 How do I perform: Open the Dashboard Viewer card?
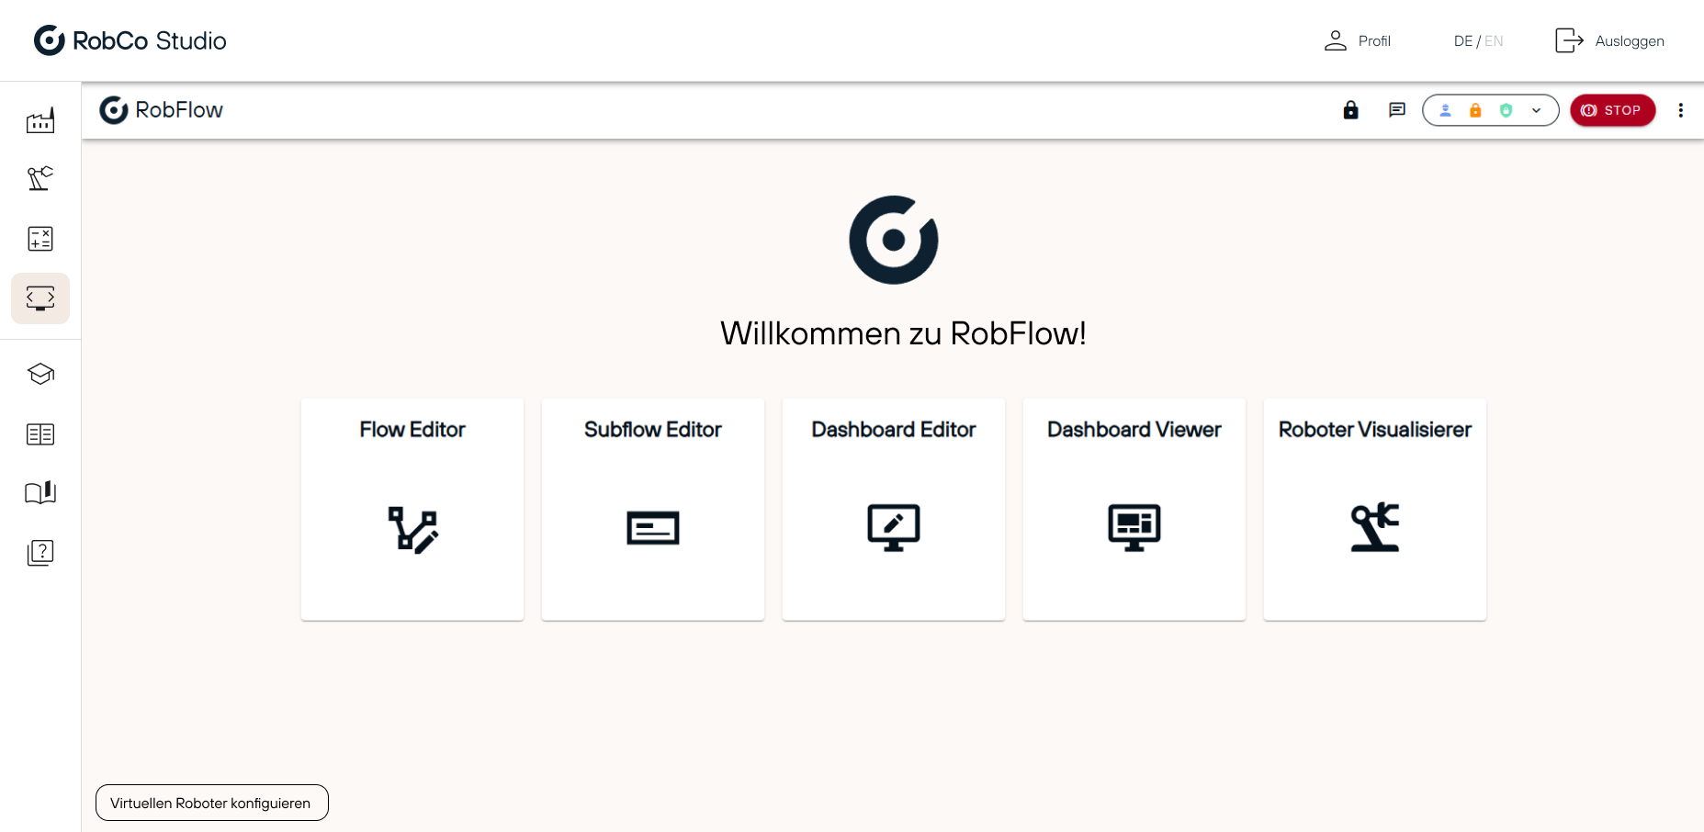coord(1134,510)
